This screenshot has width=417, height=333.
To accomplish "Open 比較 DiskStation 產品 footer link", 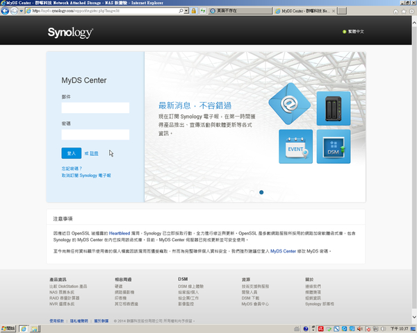I will [68, 287].
